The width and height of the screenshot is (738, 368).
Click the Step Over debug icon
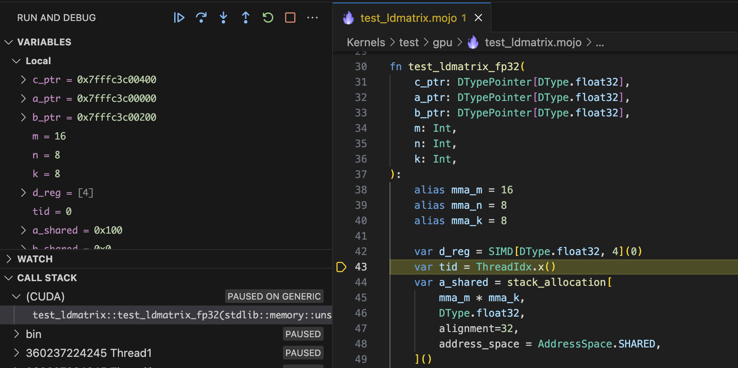[x=201, y=18]
